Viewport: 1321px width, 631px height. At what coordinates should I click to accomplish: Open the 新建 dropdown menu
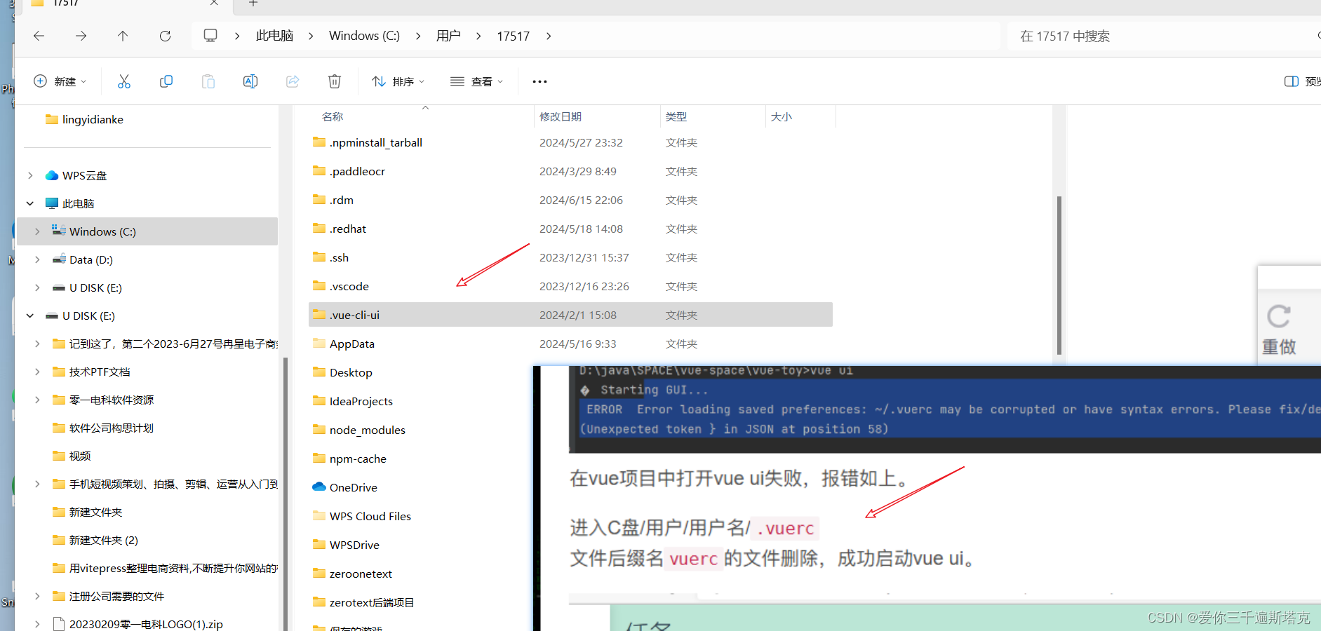point(60,81)
